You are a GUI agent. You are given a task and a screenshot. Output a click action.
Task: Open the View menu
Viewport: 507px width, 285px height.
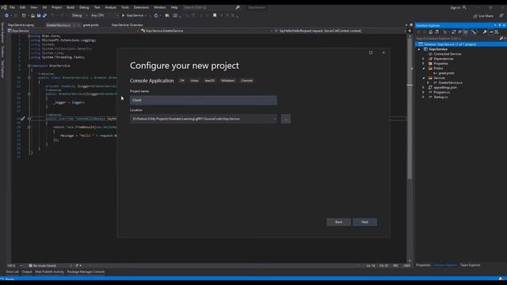coord(33,7)
